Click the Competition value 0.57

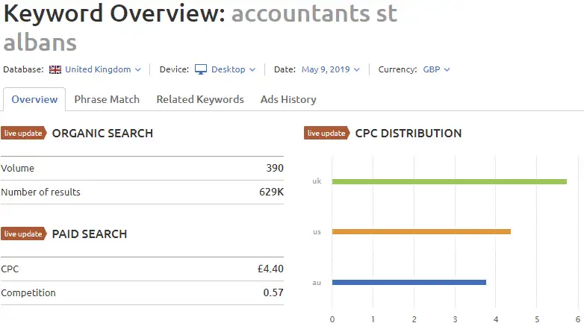click(273, 292)
